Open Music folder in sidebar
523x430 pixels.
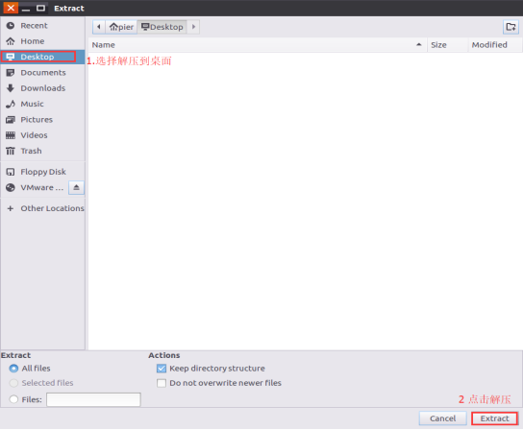pos(42,104)
